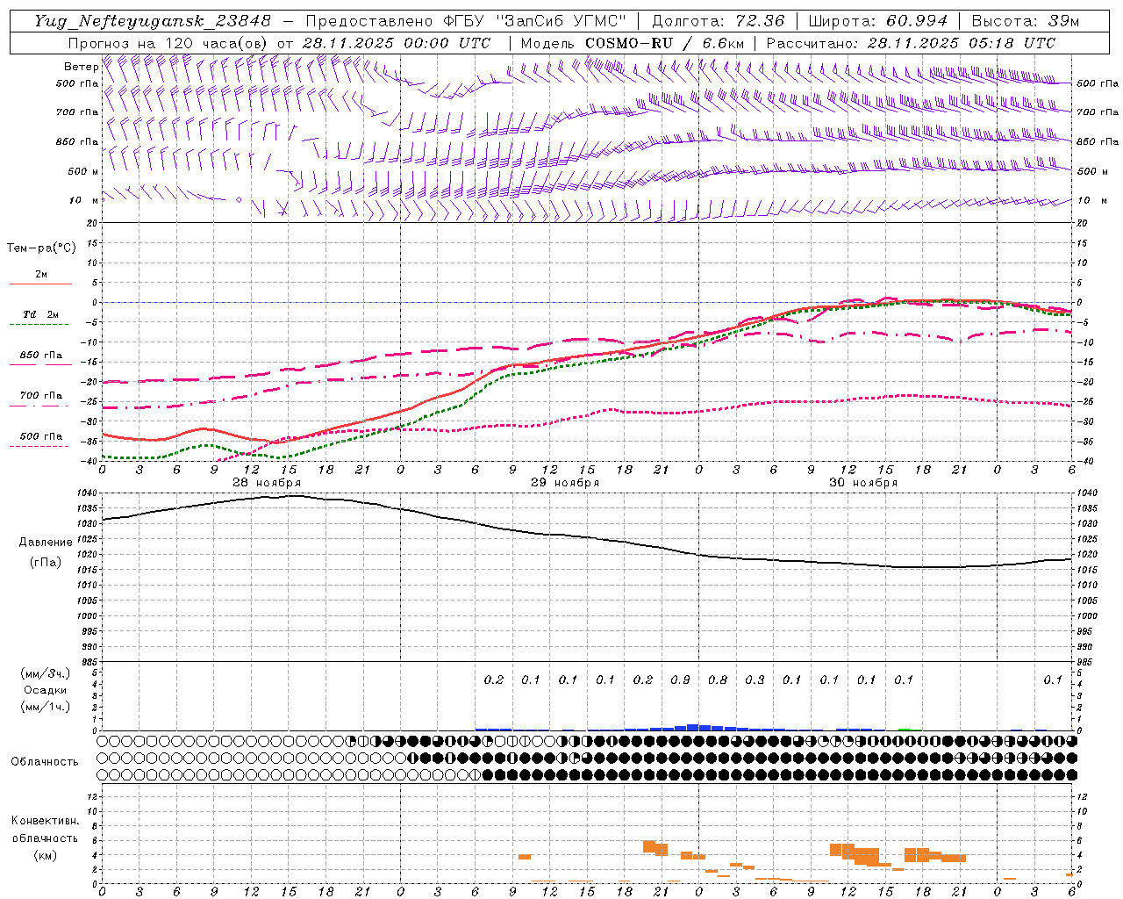Click the '0.8' three-hour precipitation value
Screen dimensions: 1123x899
pyautogui.click(x=718, y=680)
